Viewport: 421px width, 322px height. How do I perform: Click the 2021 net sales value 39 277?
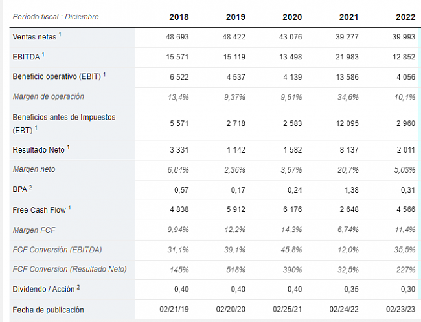click(347, 37)
